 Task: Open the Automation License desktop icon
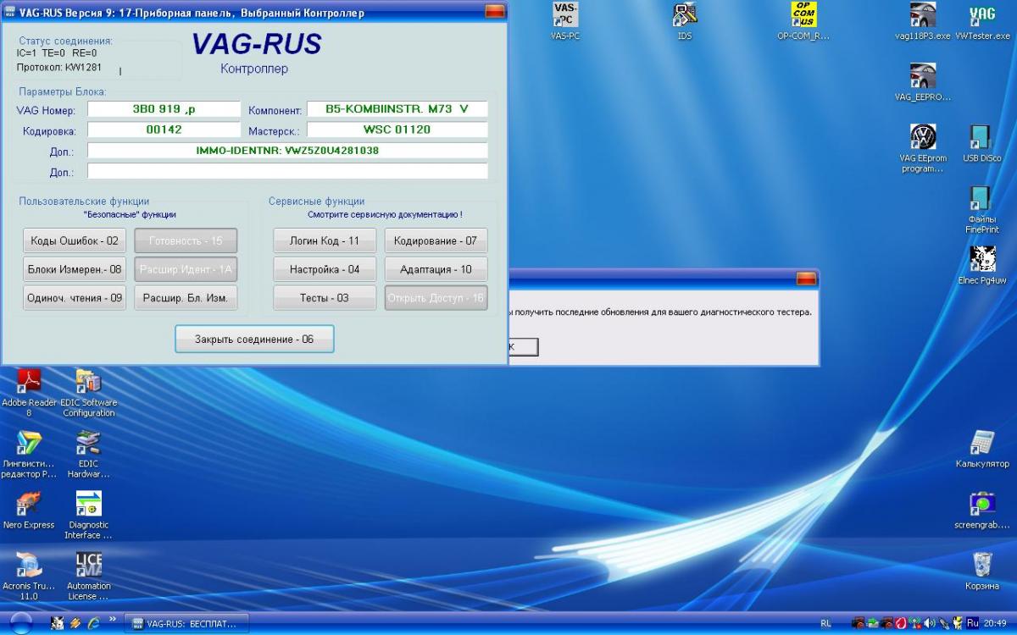88,576
